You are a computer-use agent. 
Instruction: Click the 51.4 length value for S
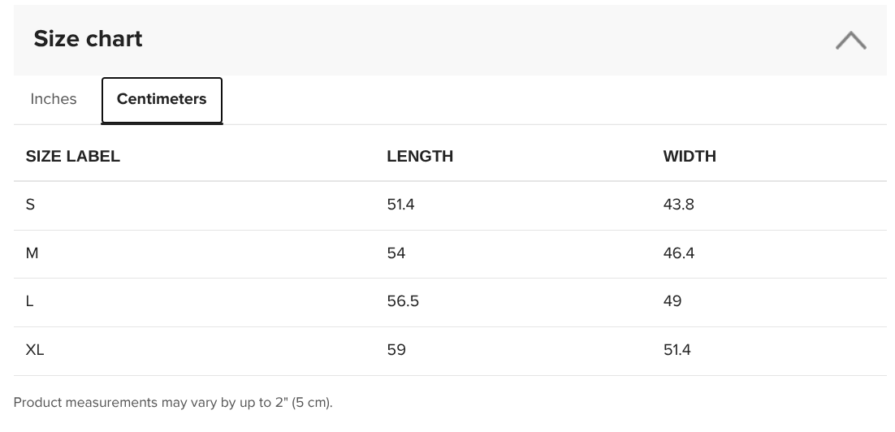[400, 205]
